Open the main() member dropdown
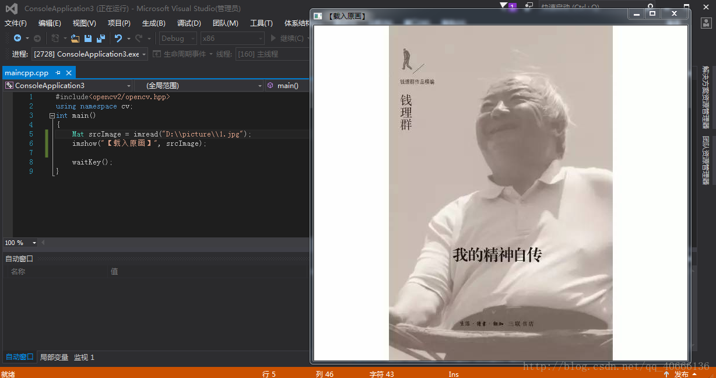The image size is (716, 378). [x=287, y=85]
